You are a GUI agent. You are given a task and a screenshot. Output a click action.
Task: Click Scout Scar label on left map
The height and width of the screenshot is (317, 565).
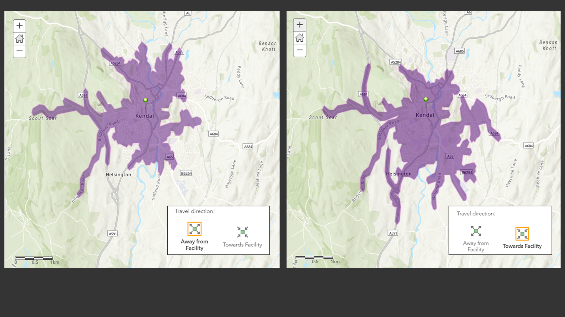click(43, 118)
